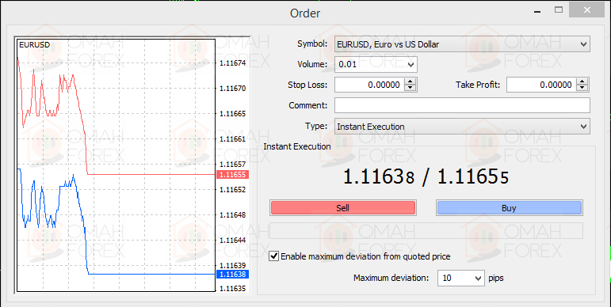The width and height of the screenshot is (611, 307).
Task: Click the Stop Loss increase arrow
Action: click(x=410, y=81)
